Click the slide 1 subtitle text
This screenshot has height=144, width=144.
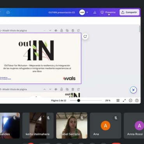(37, 68)
